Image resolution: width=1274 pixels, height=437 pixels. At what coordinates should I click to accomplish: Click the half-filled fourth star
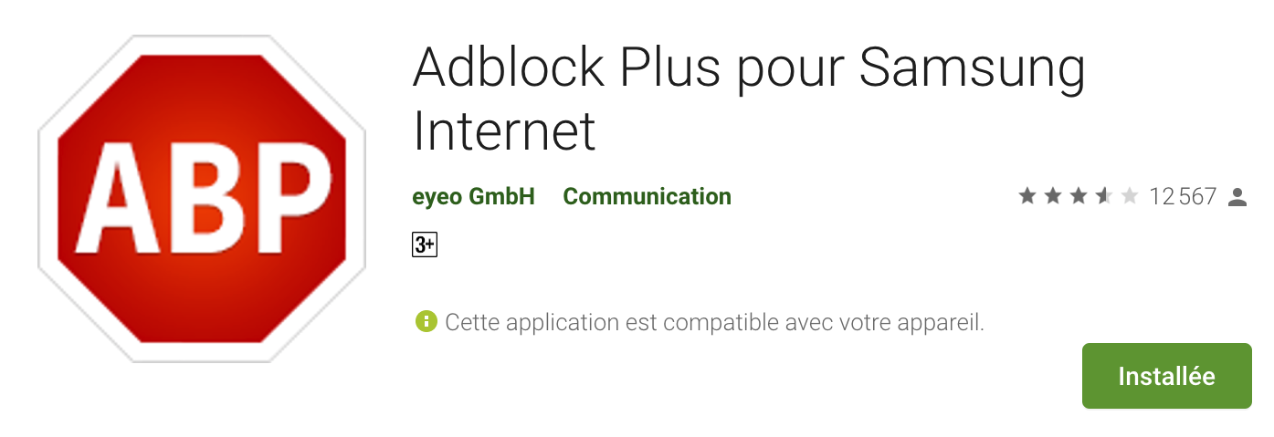1104,196
